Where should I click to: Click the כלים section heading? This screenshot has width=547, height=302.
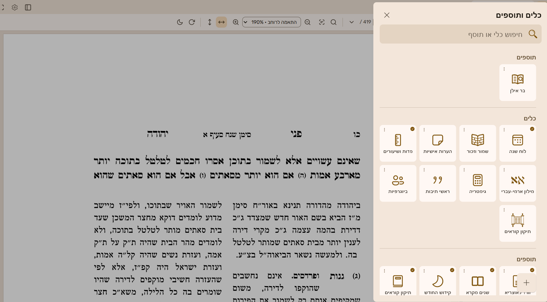click(530, 118)
